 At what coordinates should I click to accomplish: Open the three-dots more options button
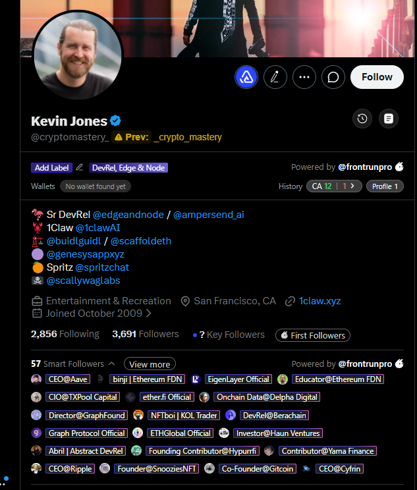pyautogui.click(x=304, y=77)
